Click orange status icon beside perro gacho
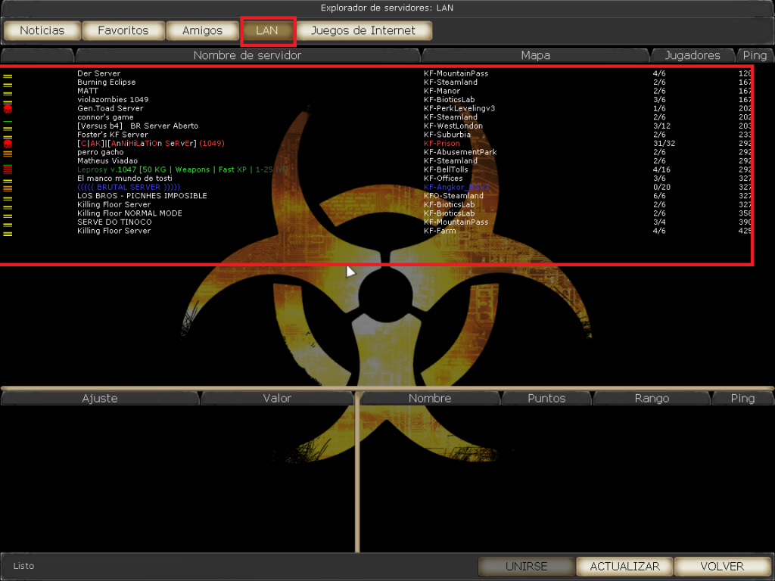Screen dimensions: 775x581 (x=8, y=153)
